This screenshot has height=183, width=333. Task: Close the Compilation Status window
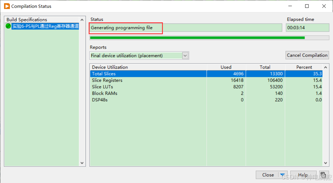pyautogui.click(x=324, y=6)
